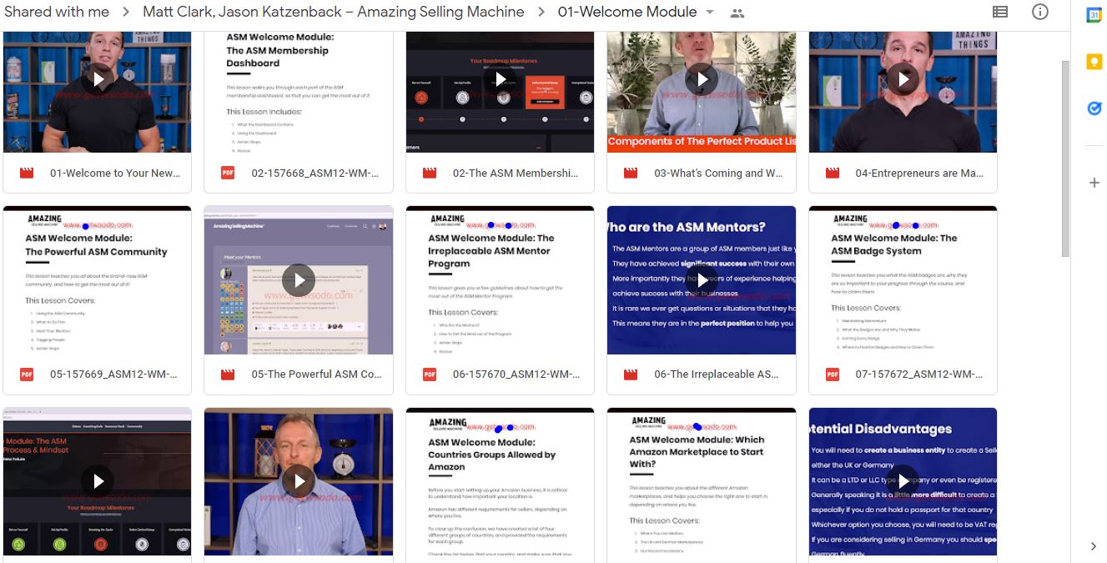This screenshot has width=1107, height=563.
Task: Click the vertical scrollbar of file grid
Action: pos(1064,158)
